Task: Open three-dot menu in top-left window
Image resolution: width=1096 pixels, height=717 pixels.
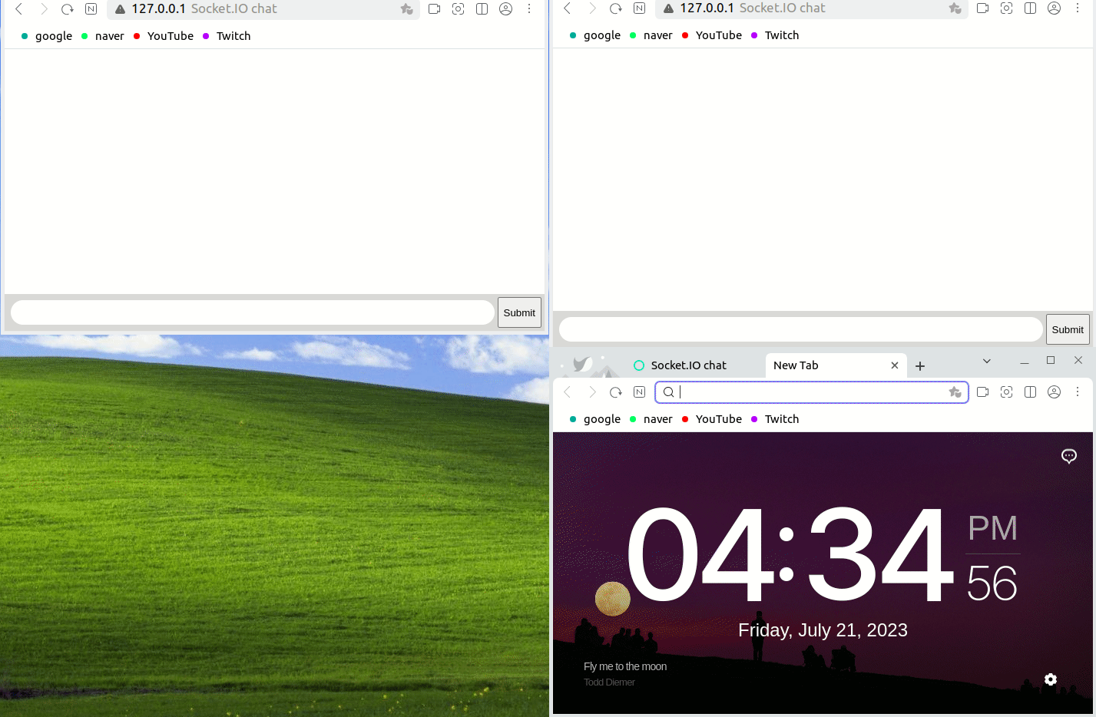Action: 529,9
